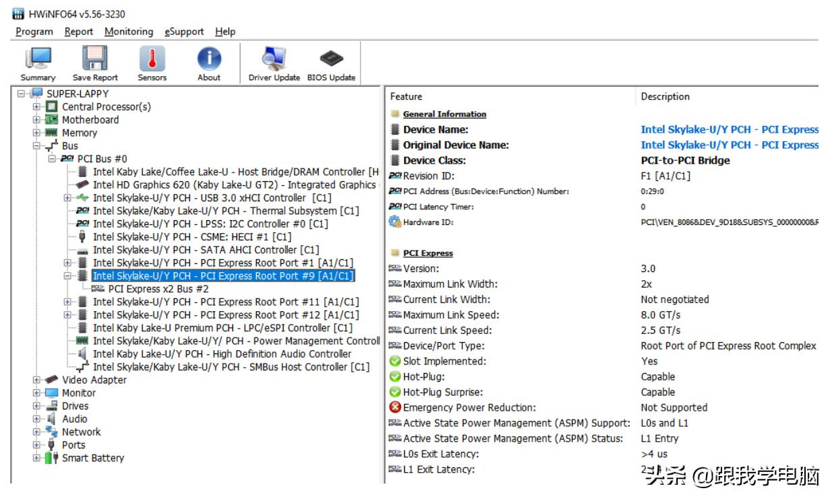834x501 pixels.
Task: Expand PCI Express Root Port #12 node
Action: (67, 315)
